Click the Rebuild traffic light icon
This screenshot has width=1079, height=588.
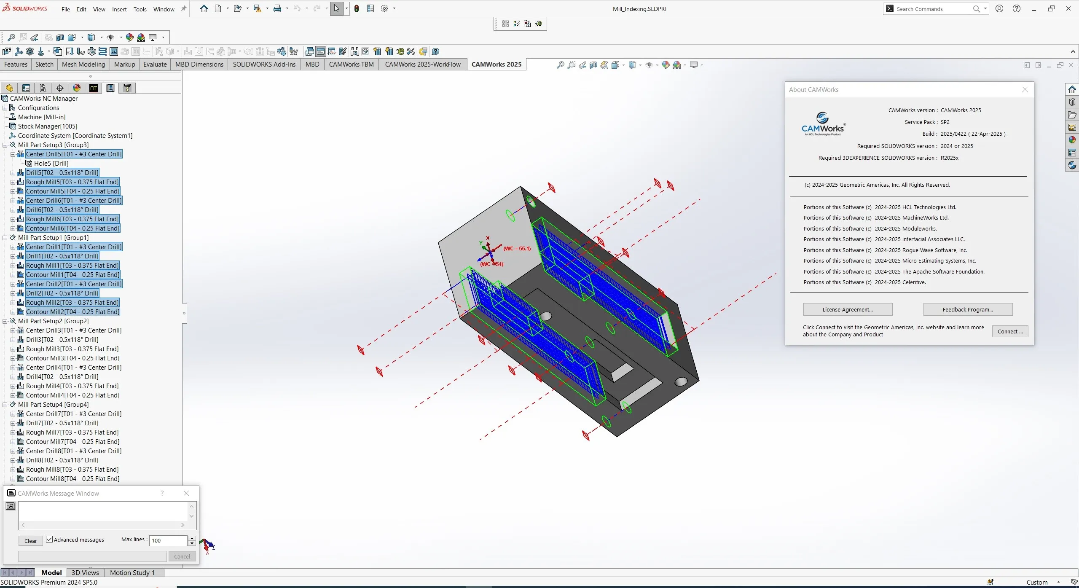pos(357,8)
